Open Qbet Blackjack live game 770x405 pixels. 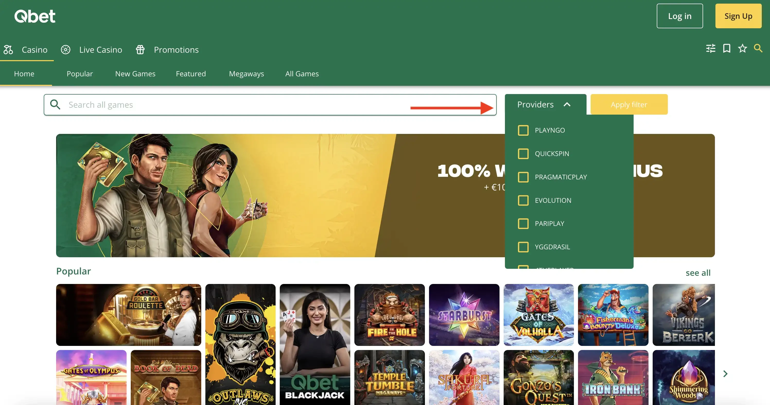[x=315, y=344]
